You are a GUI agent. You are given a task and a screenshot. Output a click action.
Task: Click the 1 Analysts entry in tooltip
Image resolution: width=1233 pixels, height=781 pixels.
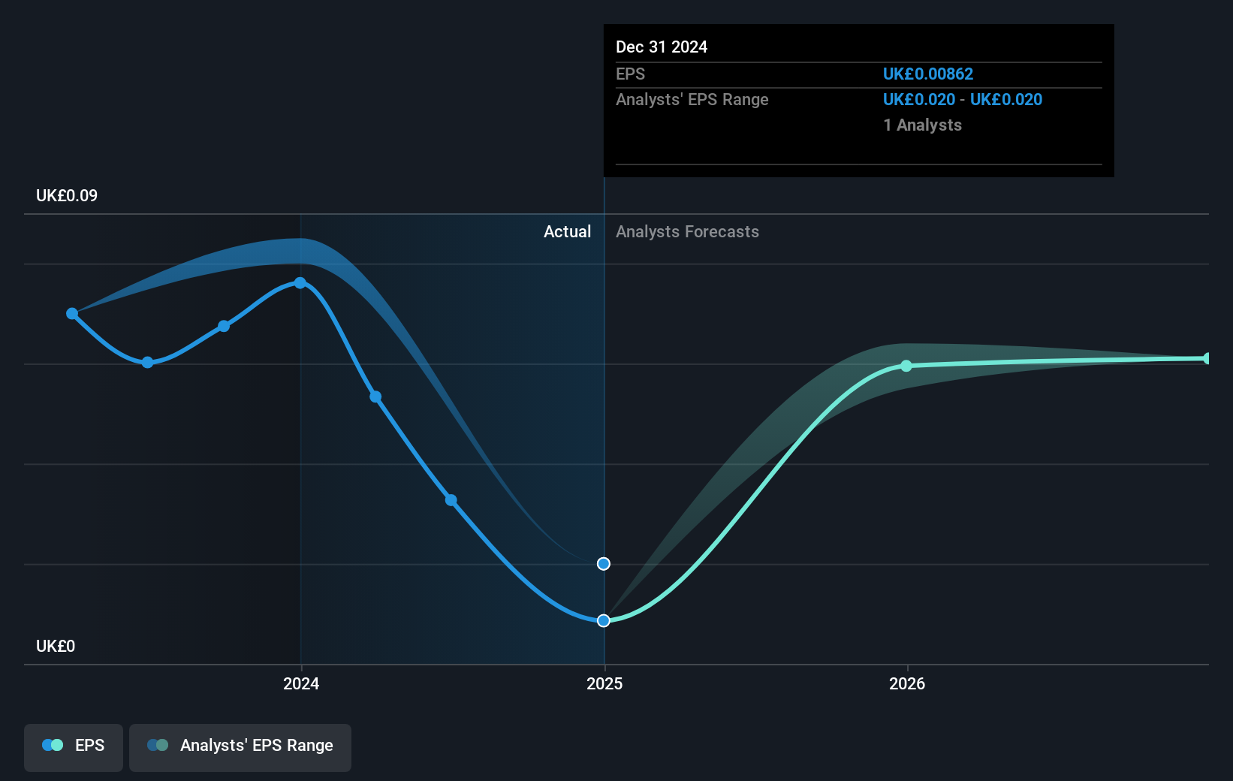tap(922, 125)
